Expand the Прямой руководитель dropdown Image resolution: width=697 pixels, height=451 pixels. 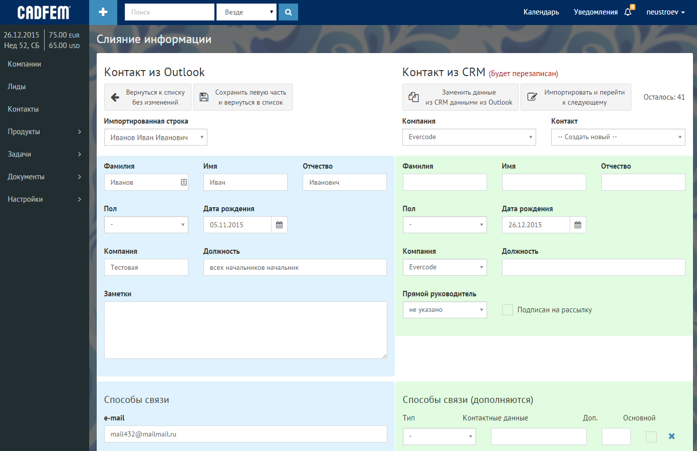pos(444,310)
